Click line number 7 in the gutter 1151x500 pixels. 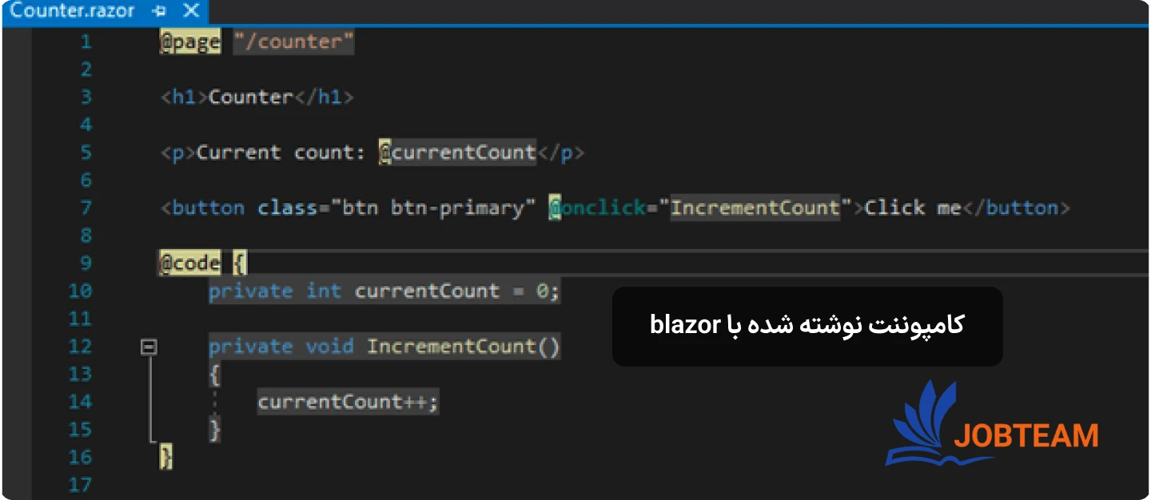click(x=86, y=208)
